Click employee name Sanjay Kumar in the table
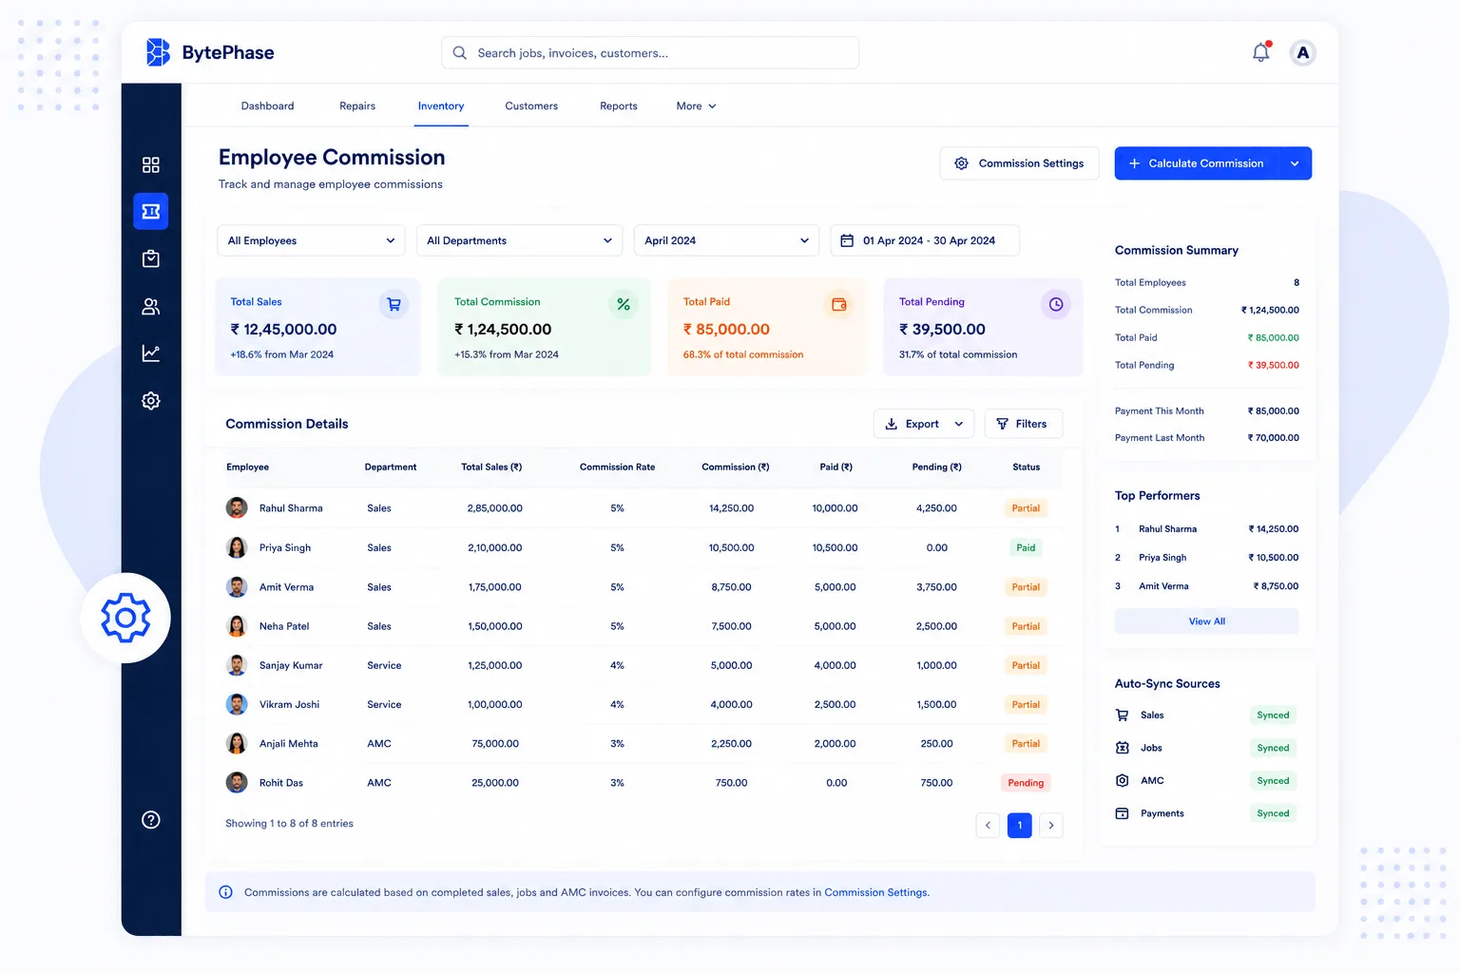The image size is (1460, 973). click(x=291, y=665)
